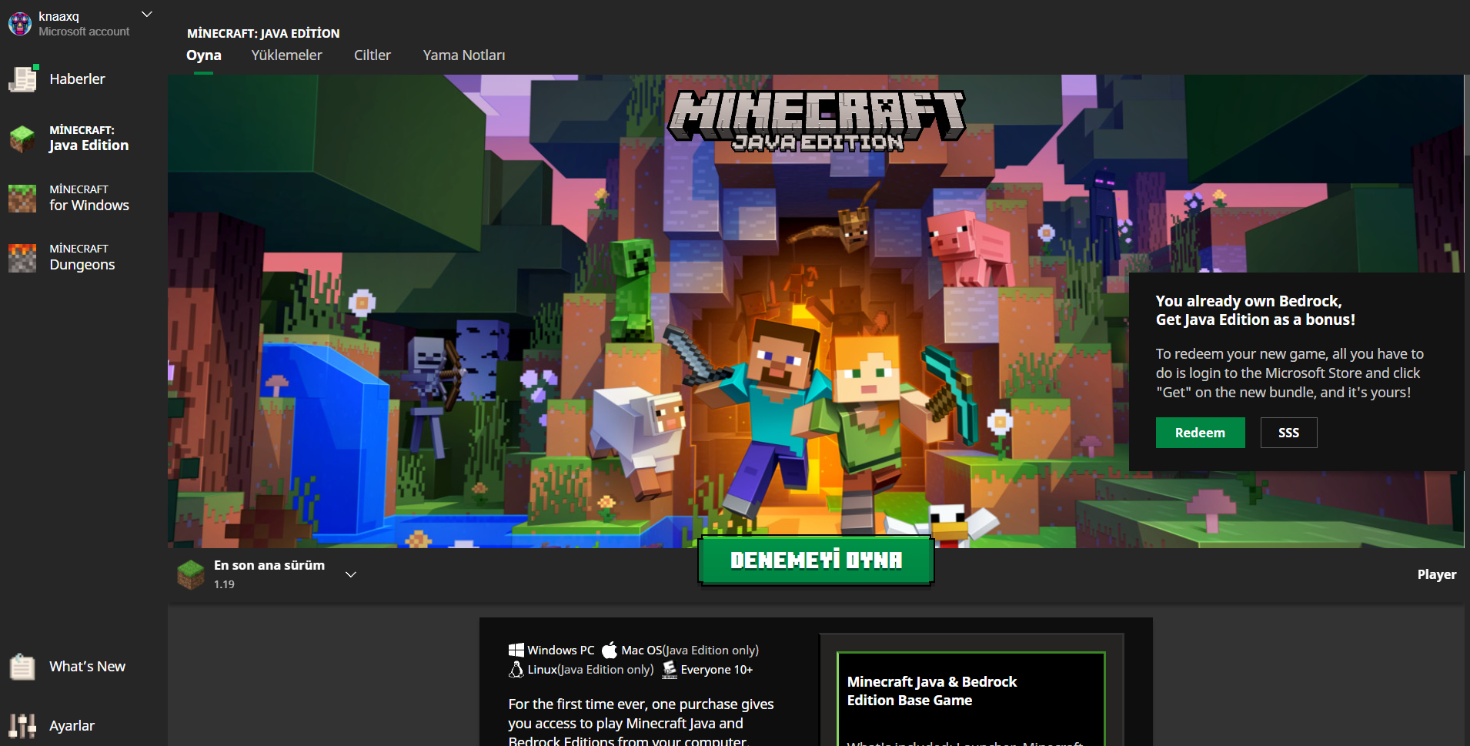The width and height of the screenshot is (1470, 746).
Task: Click the Everyone 10+ rating icon
Action: (670, 670)
